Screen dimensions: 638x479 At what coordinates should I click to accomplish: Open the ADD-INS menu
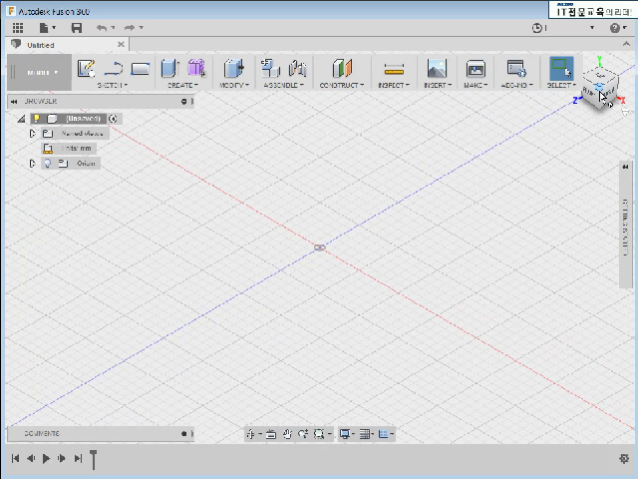pos(516,85)
